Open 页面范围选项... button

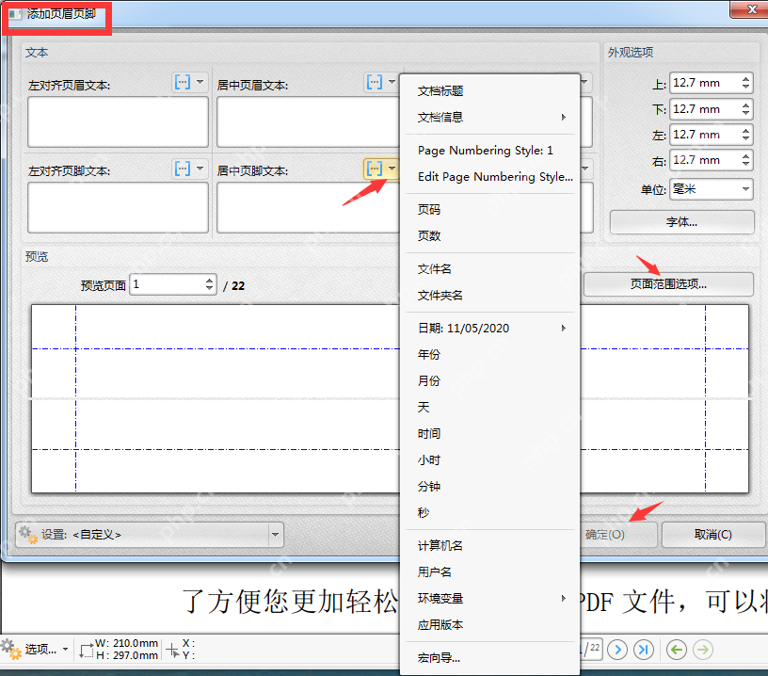tap(668, 284)
